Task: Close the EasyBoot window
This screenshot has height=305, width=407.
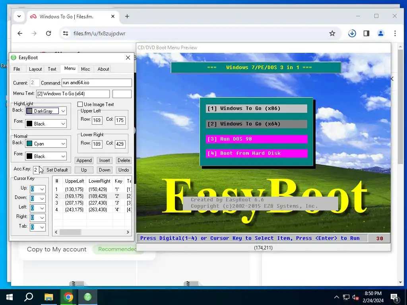Action: coord(128,58)
